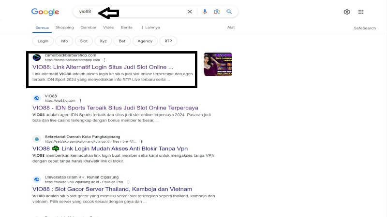Select the Agency filter chip

145,41
